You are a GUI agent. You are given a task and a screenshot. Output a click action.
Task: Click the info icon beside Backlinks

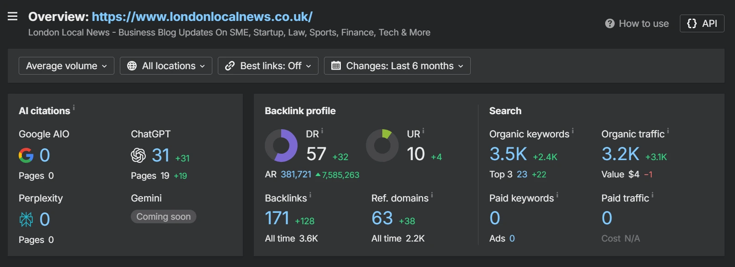pyautogui.click(x=310, y=195)
